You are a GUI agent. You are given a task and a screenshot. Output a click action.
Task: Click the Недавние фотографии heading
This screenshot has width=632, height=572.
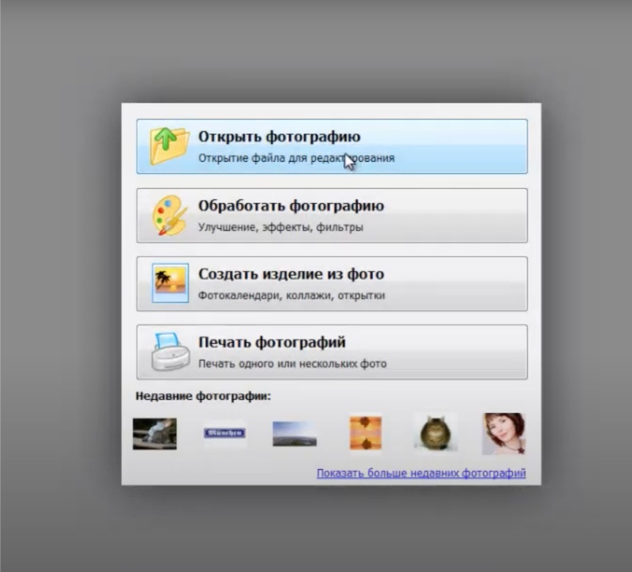coord(203,397)
